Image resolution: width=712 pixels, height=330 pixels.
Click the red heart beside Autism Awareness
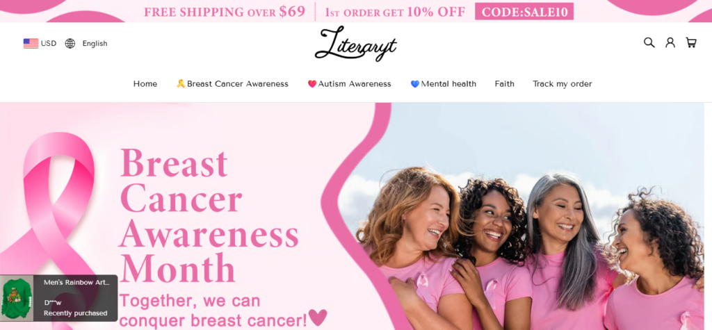[312, 84]
